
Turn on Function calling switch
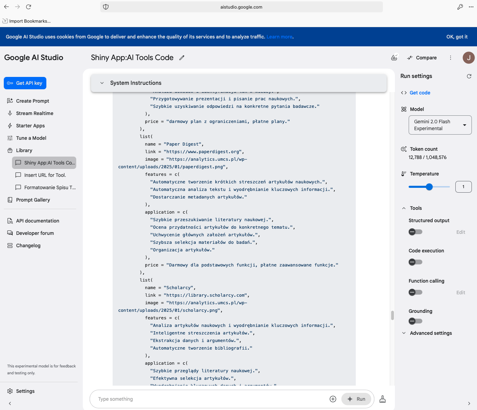coord(416,292)
